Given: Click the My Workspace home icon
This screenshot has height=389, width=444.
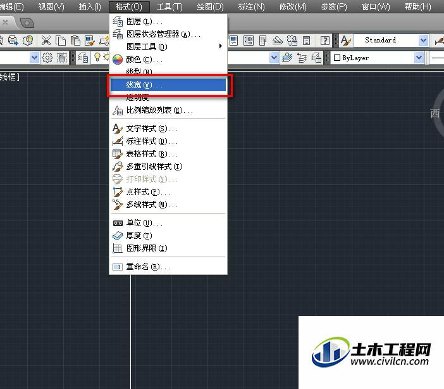Looking at the screenshot, I should 62,58.
